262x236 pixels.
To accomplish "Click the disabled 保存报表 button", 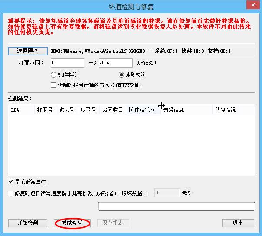I will point(113,223).
